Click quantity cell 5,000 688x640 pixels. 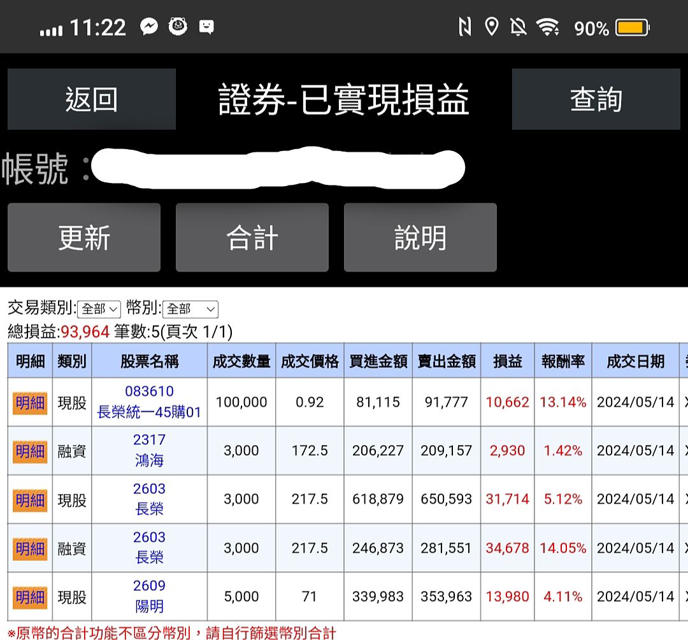(x=241, y=597)
